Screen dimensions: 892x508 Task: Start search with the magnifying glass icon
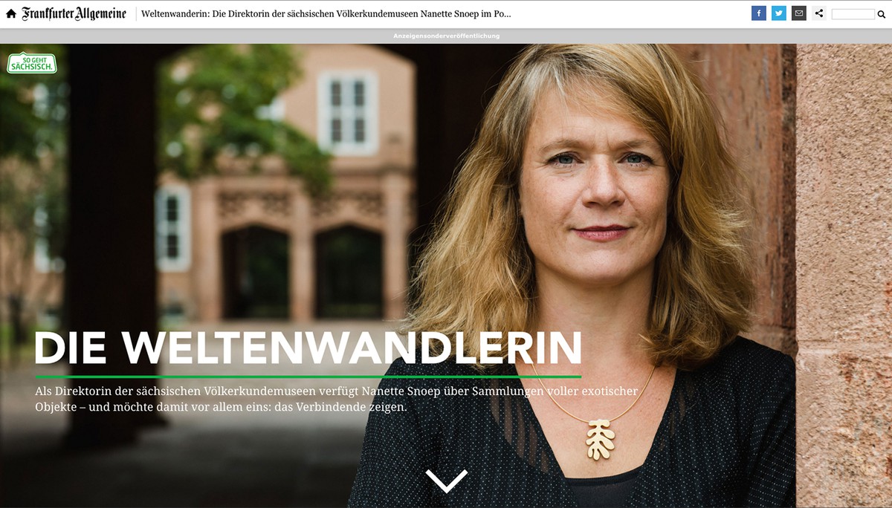[x=882, y=14]
